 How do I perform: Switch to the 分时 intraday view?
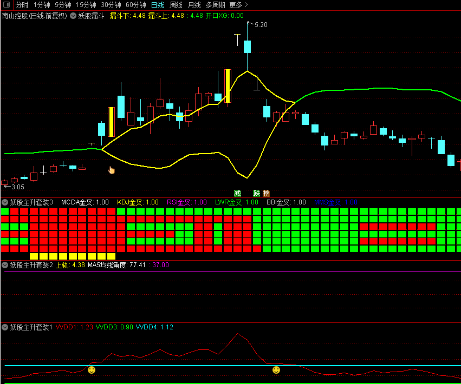point(22,5)
